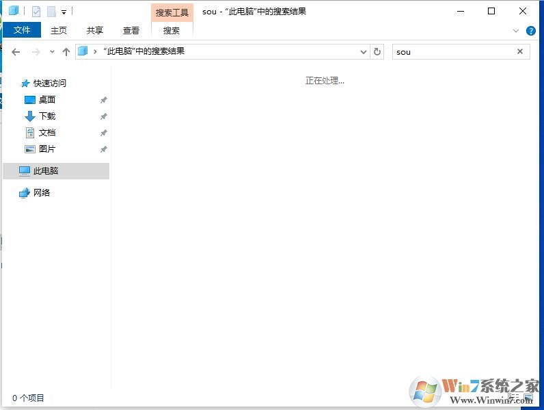The image size is (544, 410).
Task: Select 此电脑 in the navigation pane
Action: pos(46,171)
